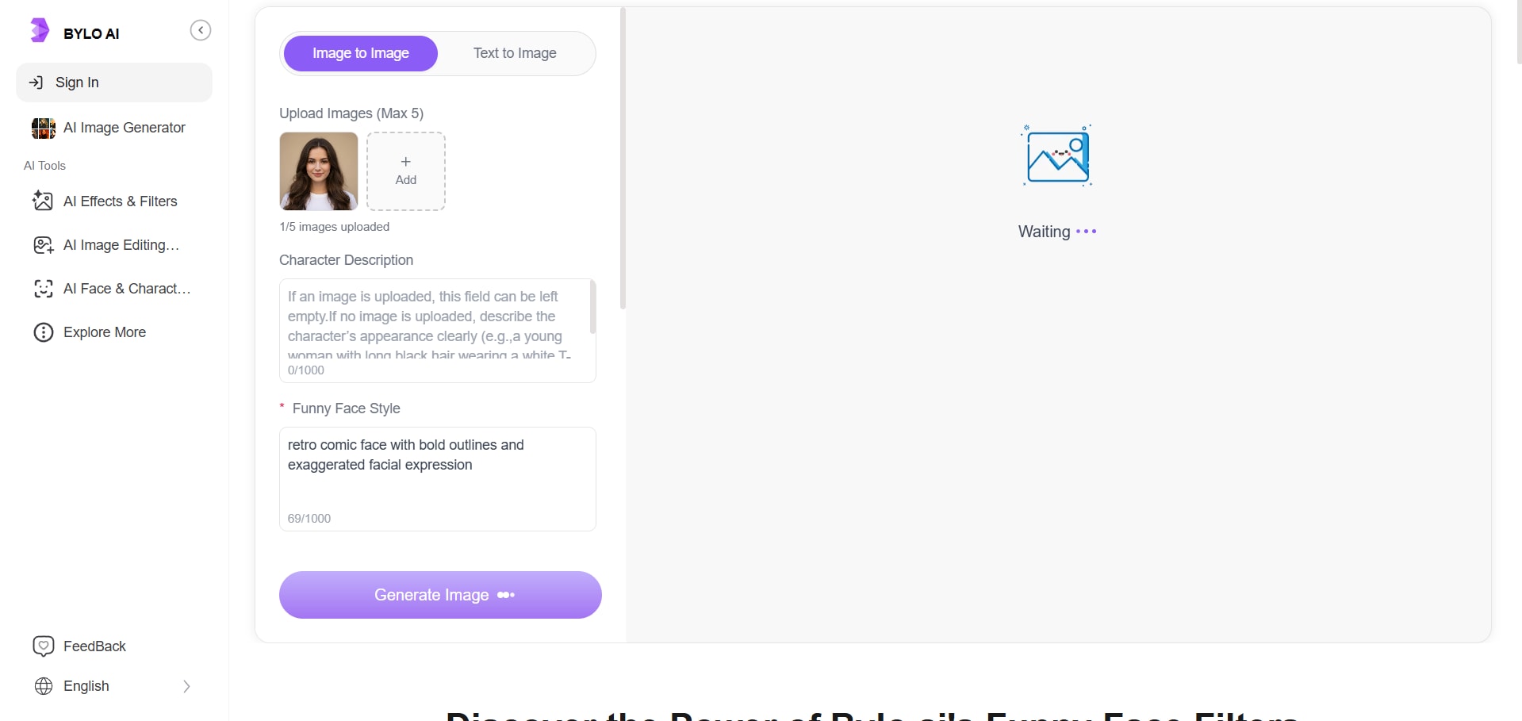Click the AI Image Editing icon
The width and height of the screenshot is (1522, 721).
(43, 245)
